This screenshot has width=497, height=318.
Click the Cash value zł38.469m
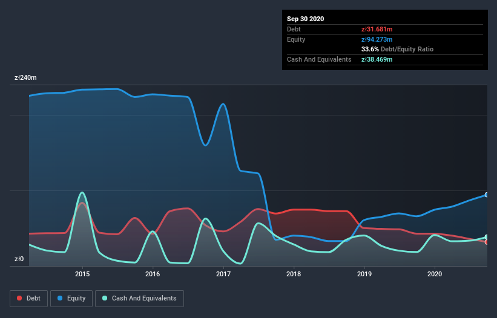point(377,59)
